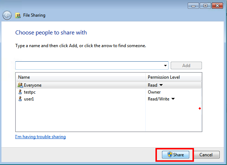Click the user1 user icon
This screenshot has height=165, width=227.
[20, 99]
